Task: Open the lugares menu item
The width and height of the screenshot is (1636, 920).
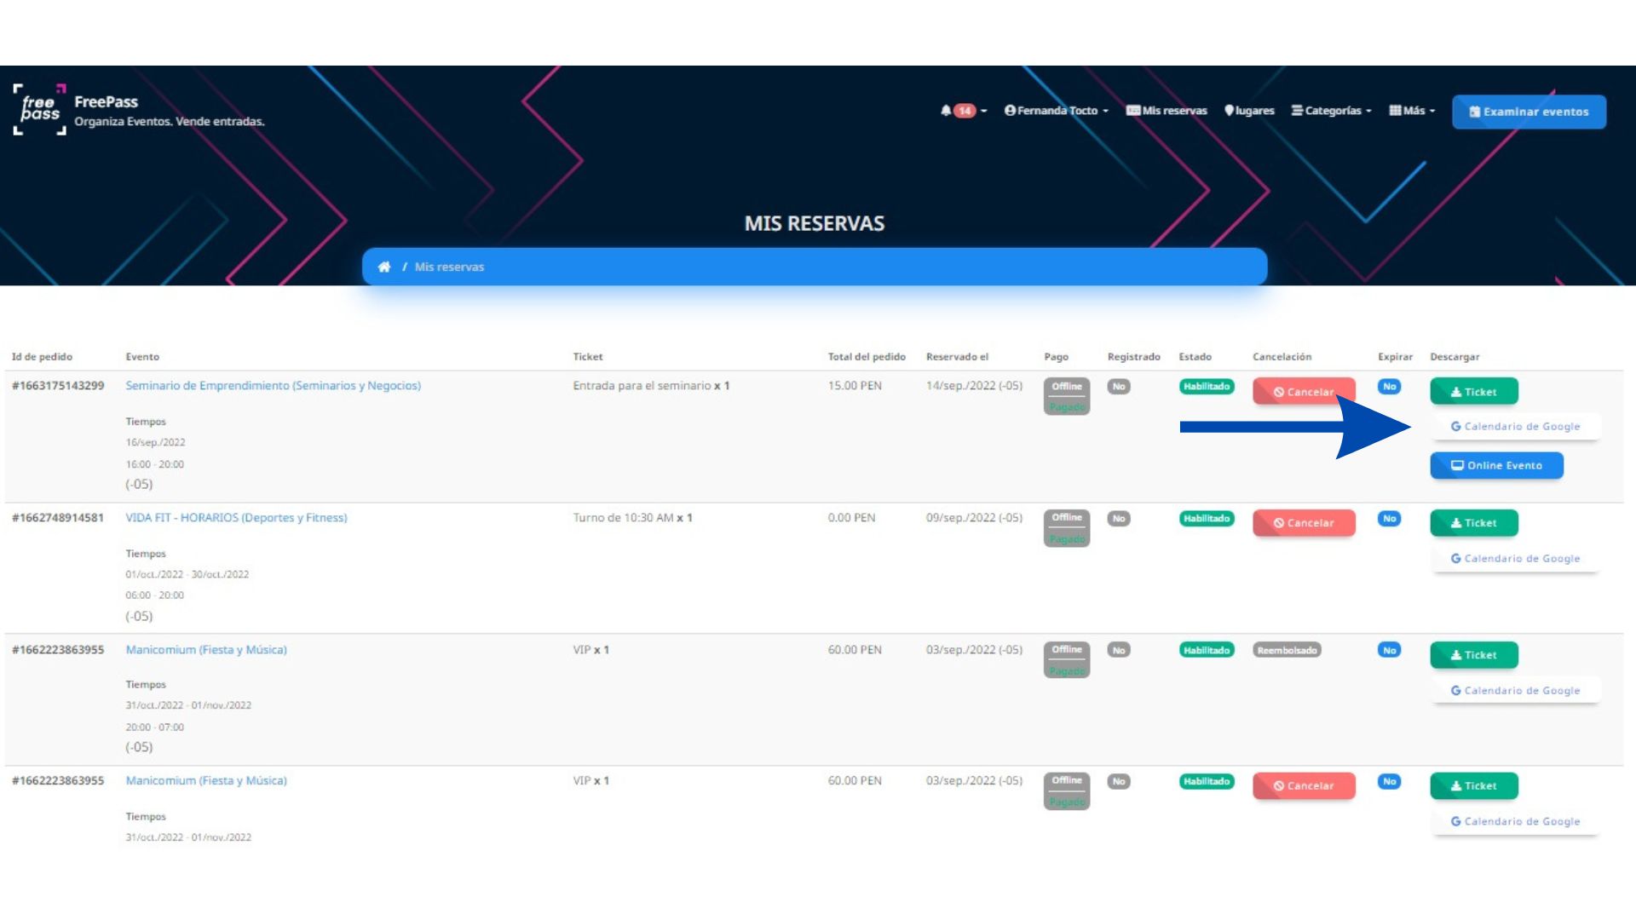Action: (1249, 111)
